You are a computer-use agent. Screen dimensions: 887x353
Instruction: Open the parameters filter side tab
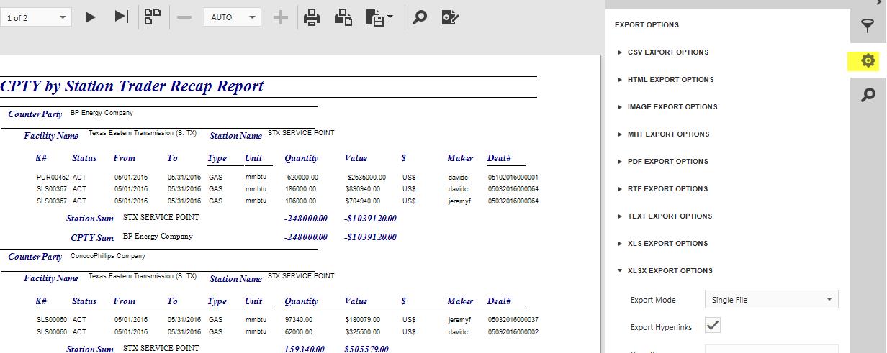[868, 27]
